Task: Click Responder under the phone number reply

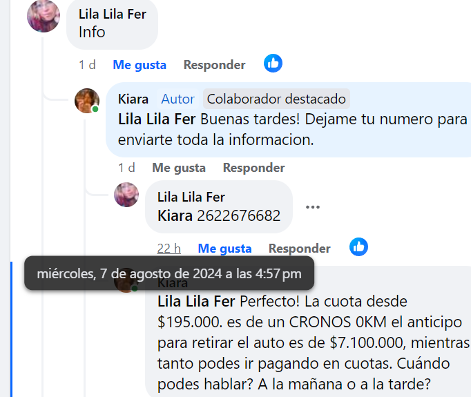Action: (x=300, y=249)
